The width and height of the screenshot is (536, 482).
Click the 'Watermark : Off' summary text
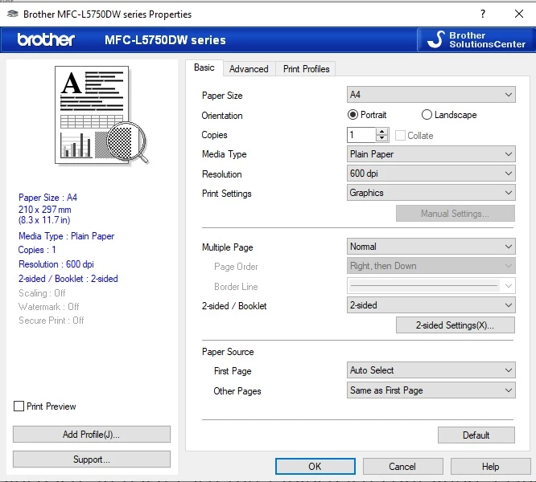click(49, 307)
